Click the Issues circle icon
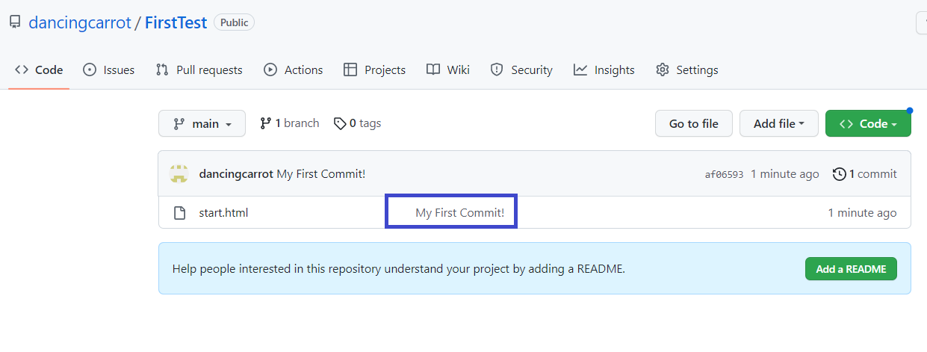The image size is (927, 352). click(x=90, y=70)
